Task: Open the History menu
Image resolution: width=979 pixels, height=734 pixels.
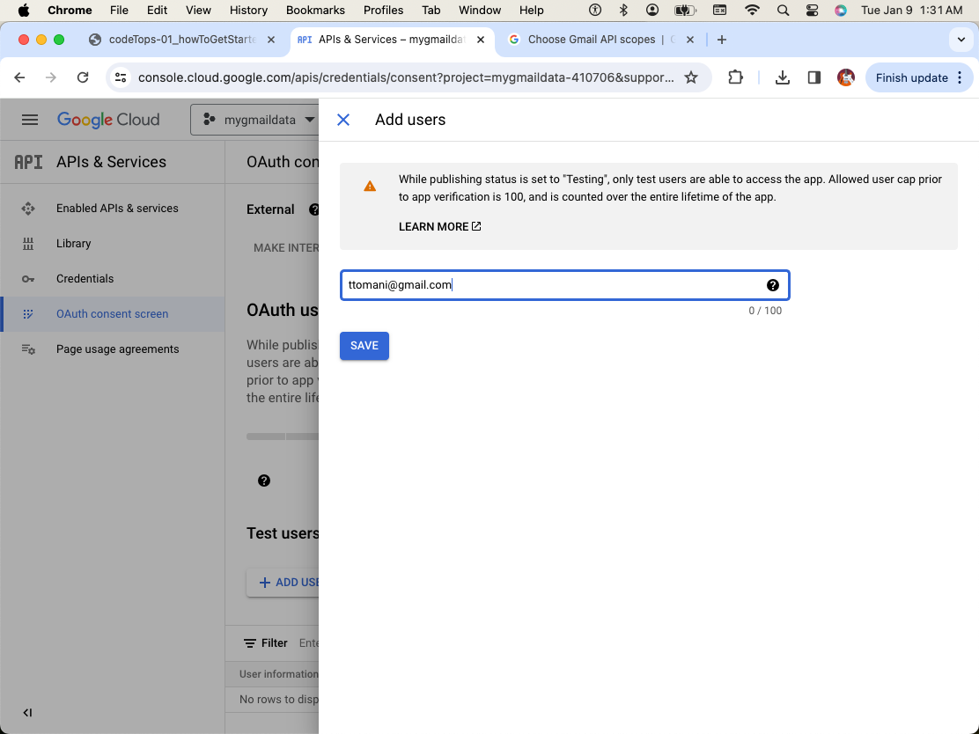Action: point(248,10)
